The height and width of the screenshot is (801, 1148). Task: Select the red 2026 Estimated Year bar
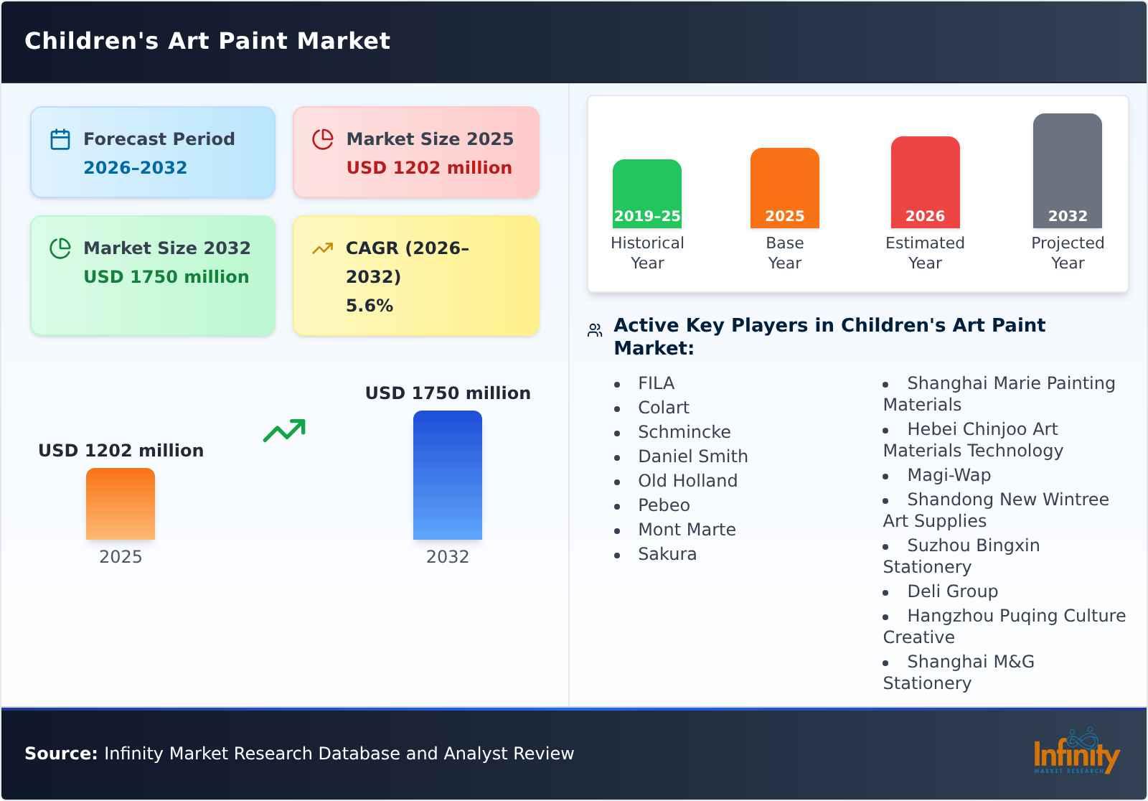[x=925, y=182]
